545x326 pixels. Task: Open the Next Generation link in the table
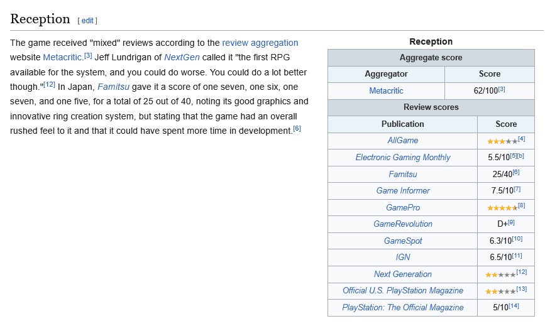(402, 274)
